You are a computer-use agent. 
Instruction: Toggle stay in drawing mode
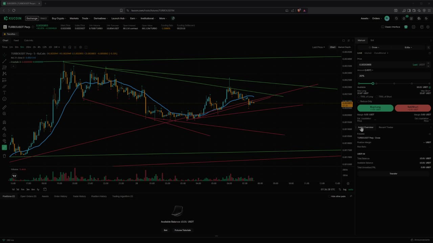(x=4, y=129)
